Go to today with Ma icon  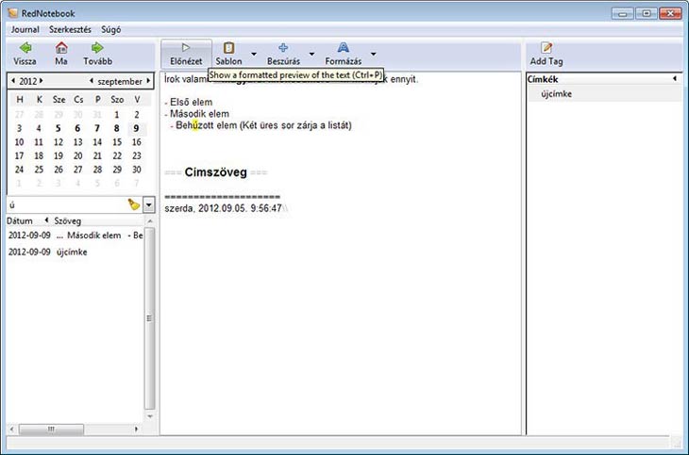pyautogui.click(x=61, y=48)
